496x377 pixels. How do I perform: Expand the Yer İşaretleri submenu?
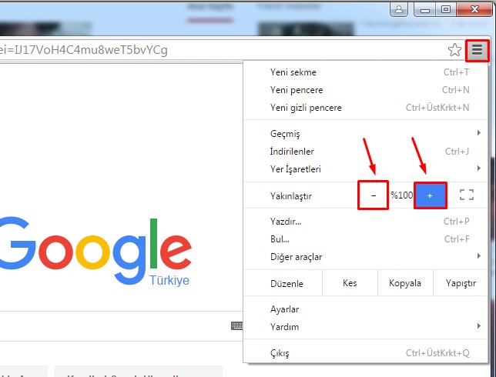point(295,169)
